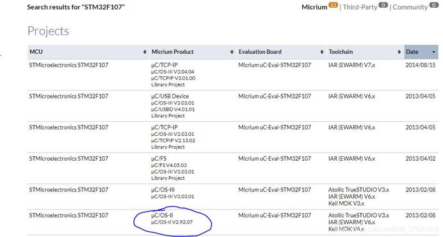
Task: Sort by Micrium Product column arrows
Action: [x=232, y=52]
